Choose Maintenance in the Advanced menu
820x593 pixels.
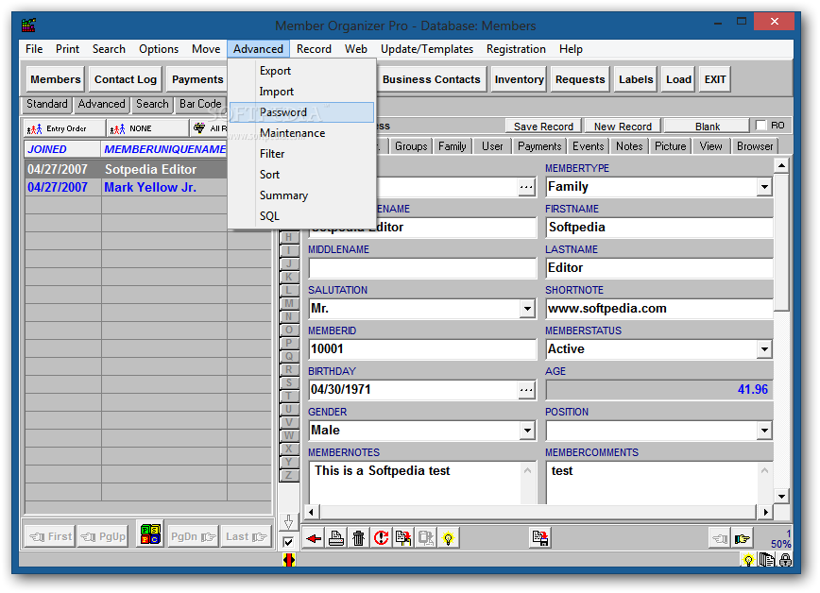tap(301, 133)
